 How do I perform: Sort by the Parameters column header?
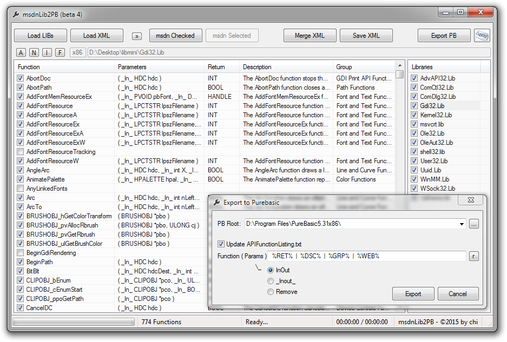click(160, 67)
